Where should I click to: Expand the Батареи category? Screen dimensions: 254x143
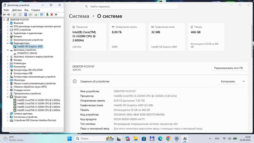tap(8, 37)
